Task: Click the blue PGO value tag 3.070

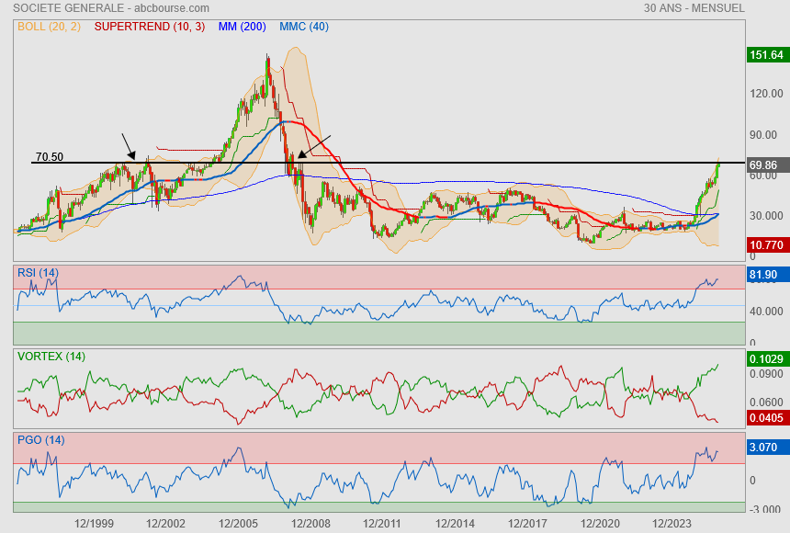Action: tap(764, 448)
